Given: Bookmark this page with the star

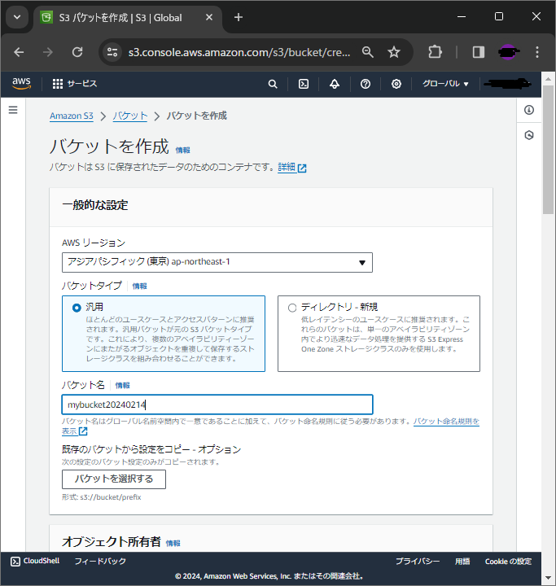Looking at the screenshot, I should 394,52.
